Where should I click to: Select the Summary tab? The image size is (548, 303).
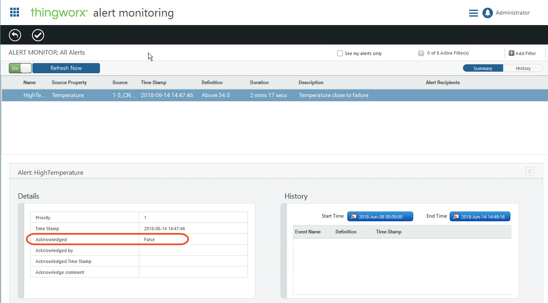pyautogui.click(x=483, y=68)
